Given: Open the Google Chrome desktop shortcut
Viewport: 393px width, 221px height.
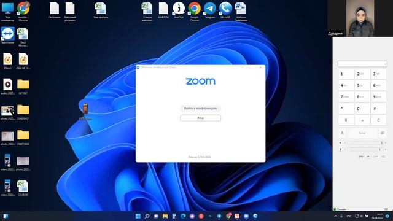Looking at the screenshot, I should click(x=194, y=11).
